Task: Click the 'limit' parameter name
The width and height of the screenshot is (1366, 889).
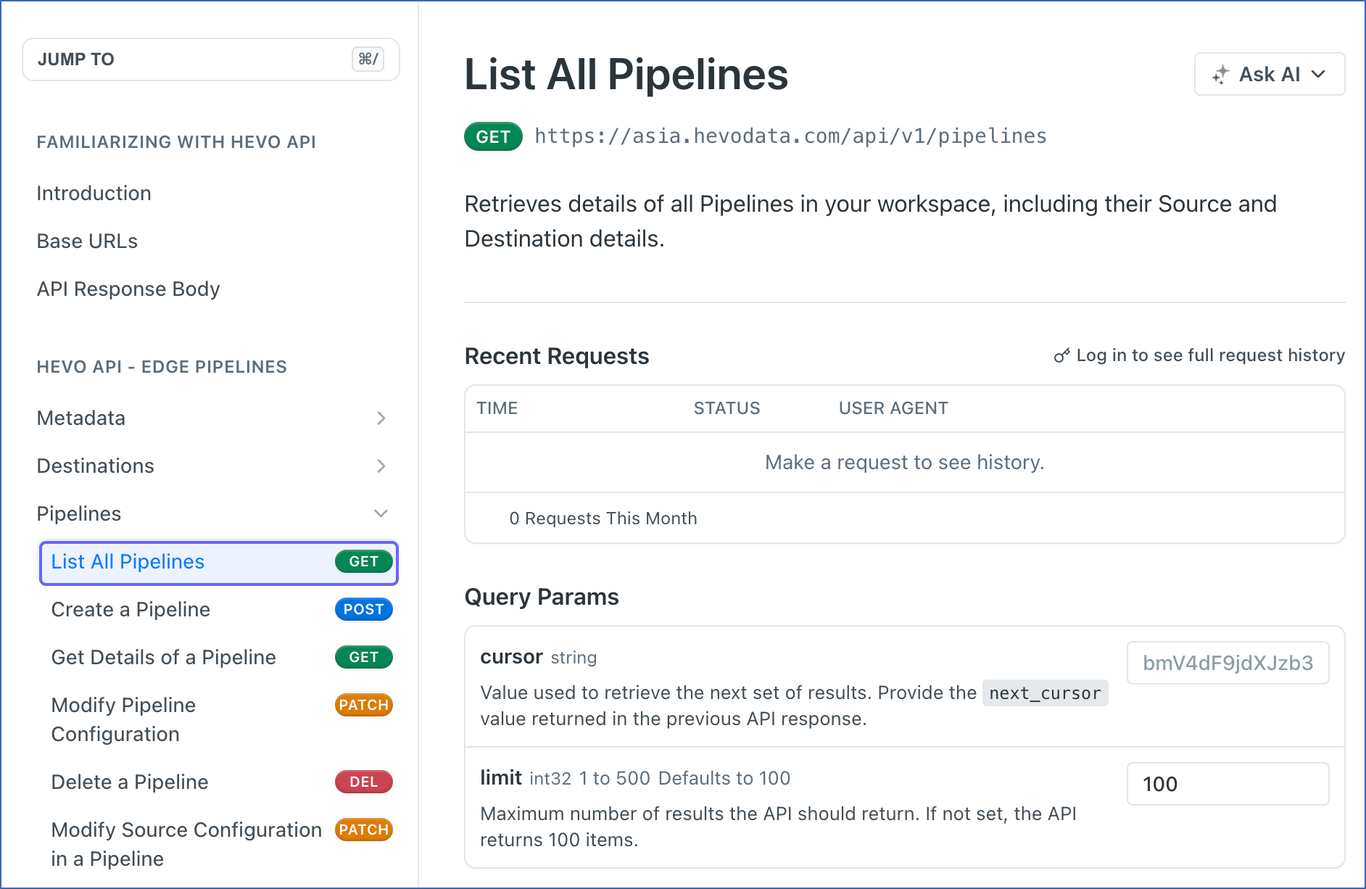Action: [x=501, y=778]
